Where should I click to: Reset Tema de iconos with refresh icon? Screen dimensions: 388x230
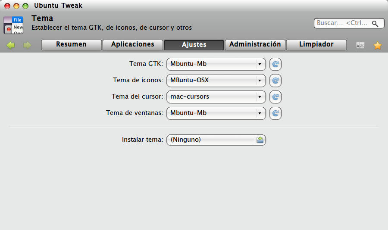coord(275,81)
